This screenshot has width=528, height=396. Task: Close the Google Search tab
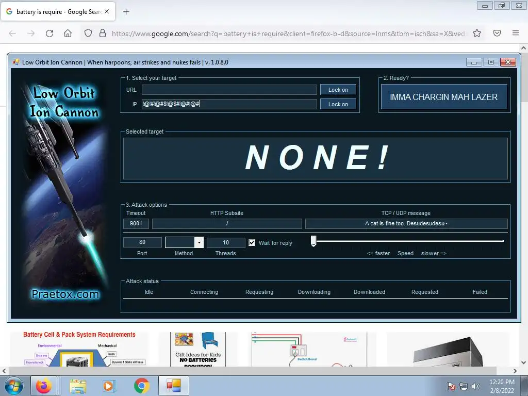tap(107, 11)
